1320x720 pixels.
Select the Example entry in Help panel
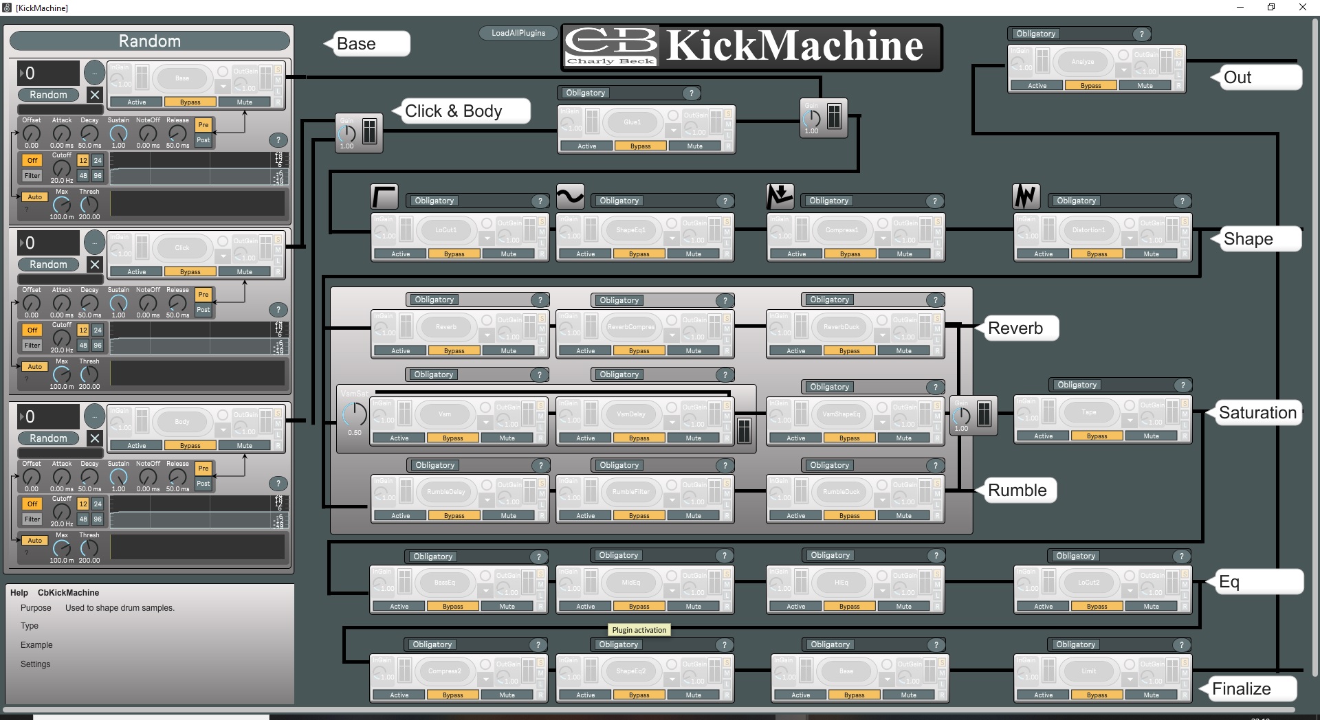pos(36,645)
